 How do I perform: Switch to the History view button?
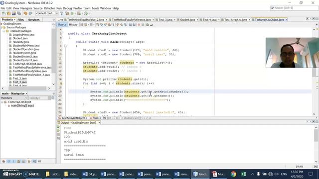point(73,24)
